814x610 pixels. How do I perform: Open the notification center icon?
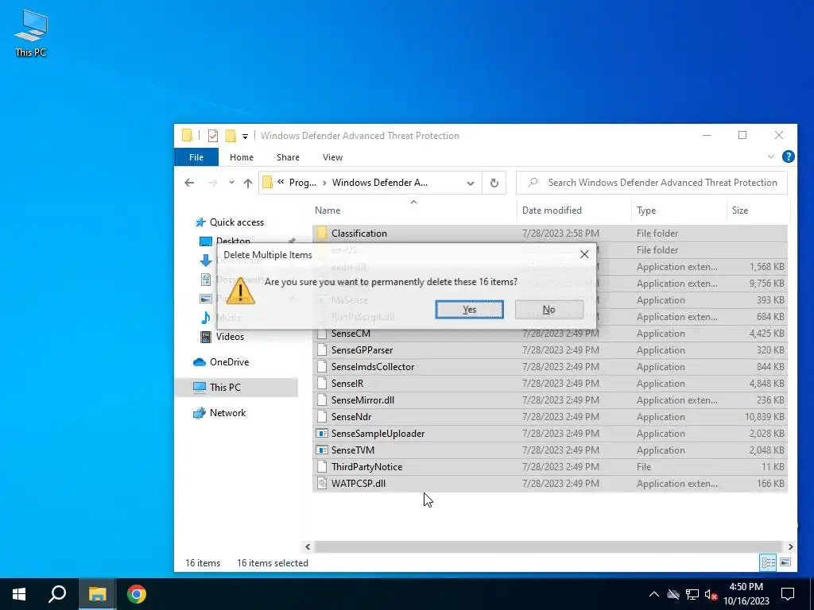pyautogui.click(x=788, y=594)
